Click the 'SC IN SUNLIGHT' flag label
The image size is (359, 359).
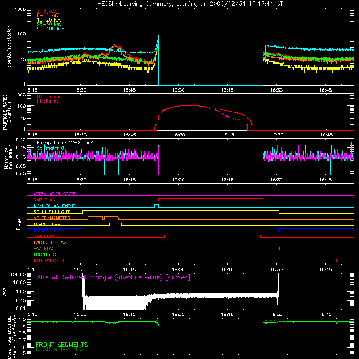pyautogui.click(x=52, y=212)
